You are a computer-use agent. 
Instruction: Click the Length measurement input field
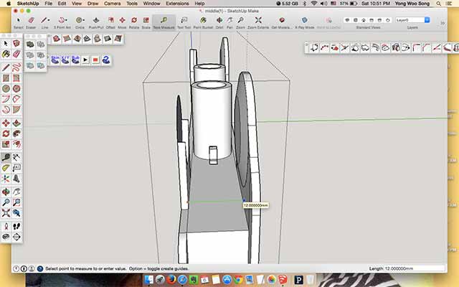point(407,268)
